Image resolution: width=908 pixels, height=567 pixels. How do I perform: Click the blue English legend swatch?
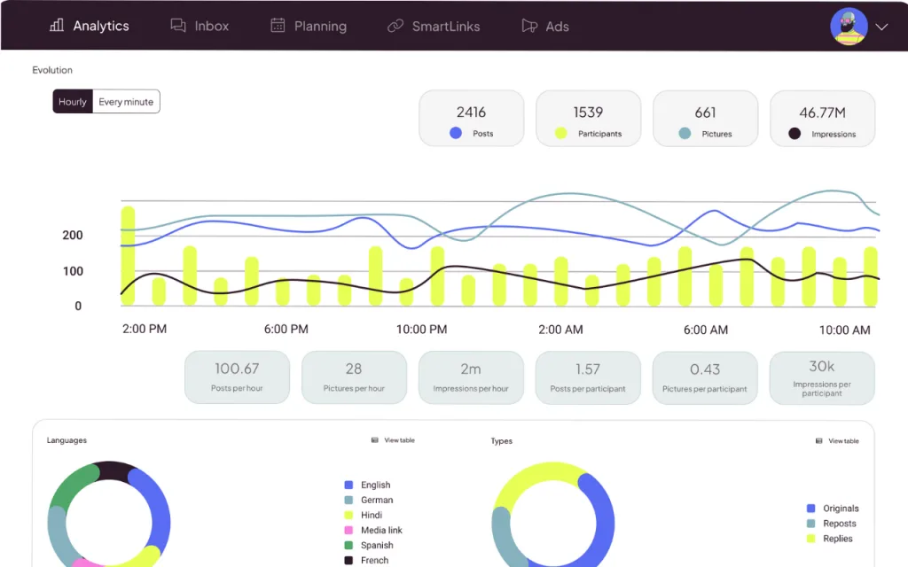348,485
